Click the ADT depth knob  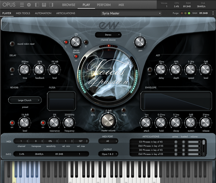pyautogui.click(x=176, y=70)
